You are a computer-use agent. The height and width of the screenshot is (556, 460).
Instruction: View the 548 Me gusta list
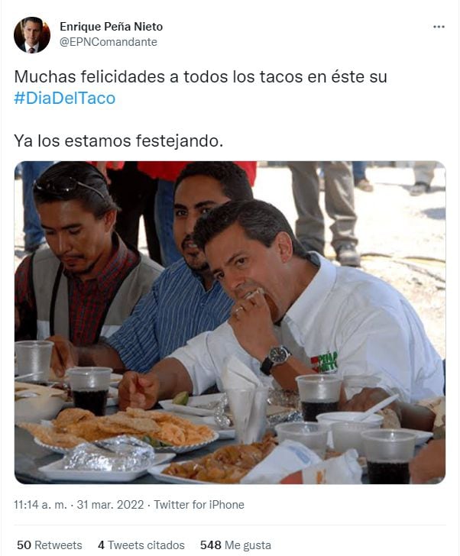[235, 545]
